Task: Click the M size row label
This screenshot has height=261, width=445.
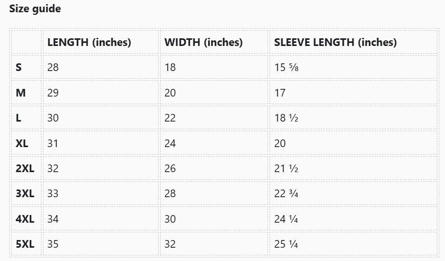Action: pyautogui.click(x=20, y=93)
